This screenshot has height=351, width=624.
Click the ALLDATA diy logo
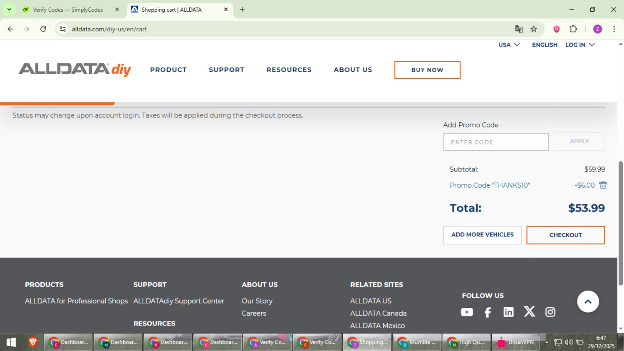coord(75,70)
